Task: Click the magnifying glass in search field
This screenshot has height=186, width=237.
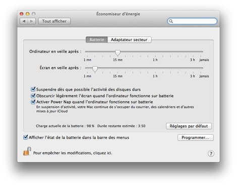Action: 171,21
